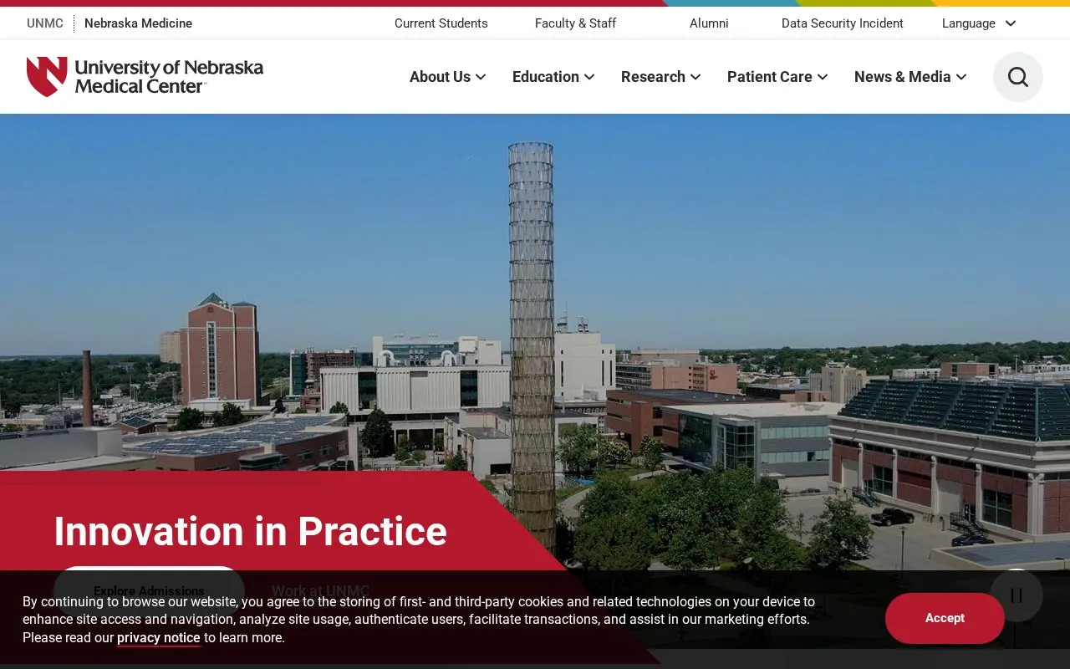Open the Language dropdown
This screenshot has height=669, width=1070.
click(x=979, y=23)
